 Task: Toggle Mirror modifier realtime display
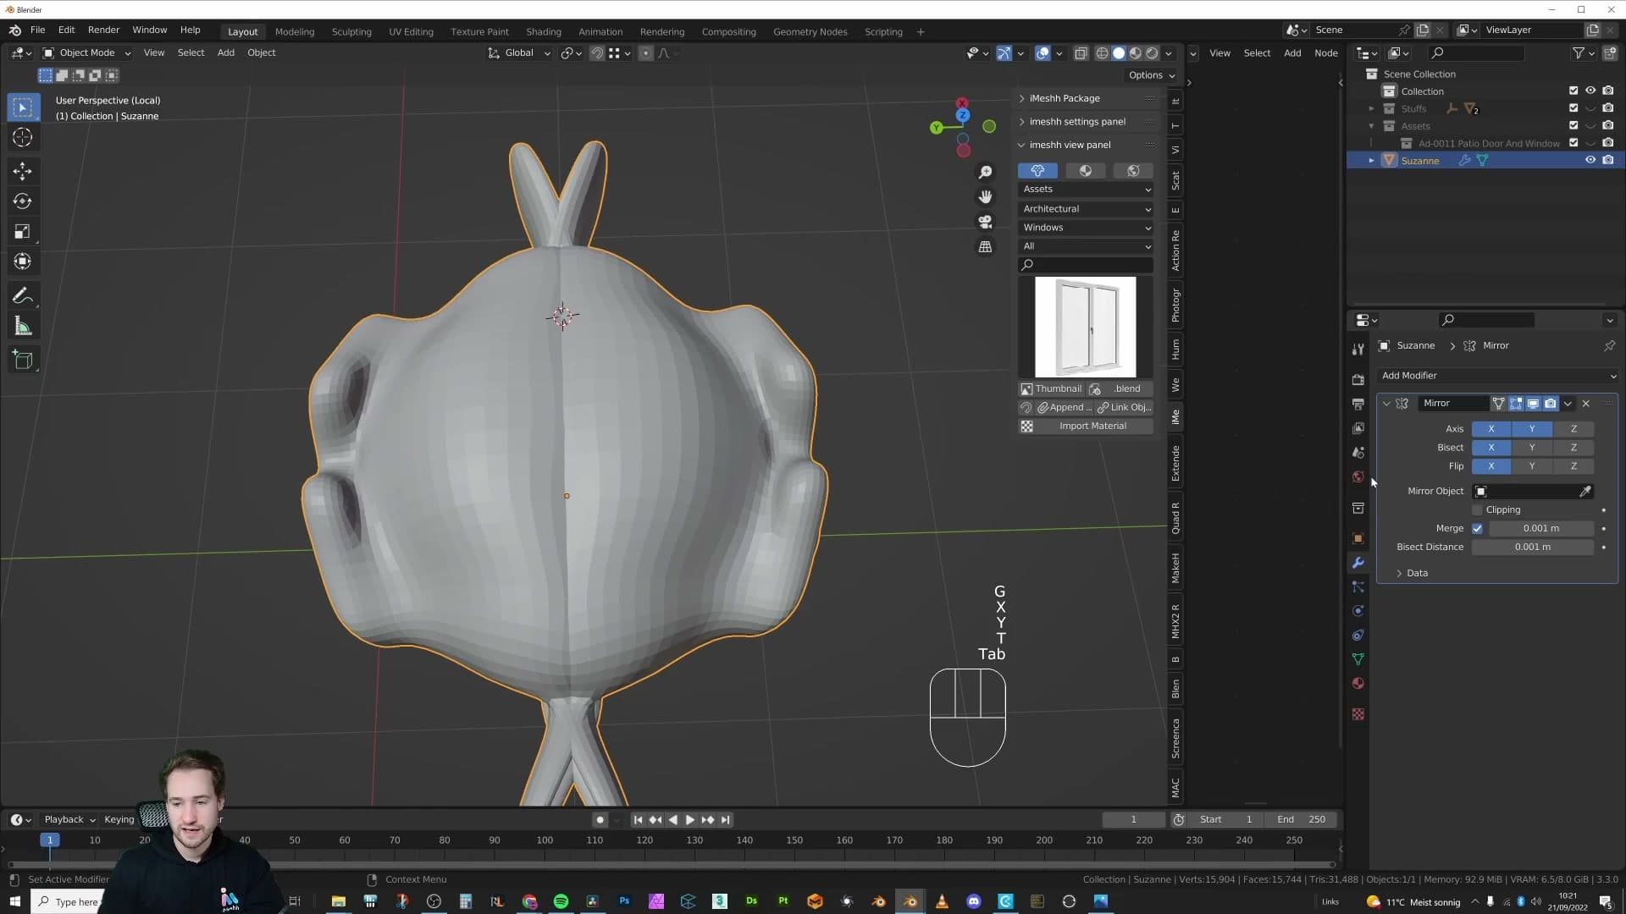click(1533, 404)
